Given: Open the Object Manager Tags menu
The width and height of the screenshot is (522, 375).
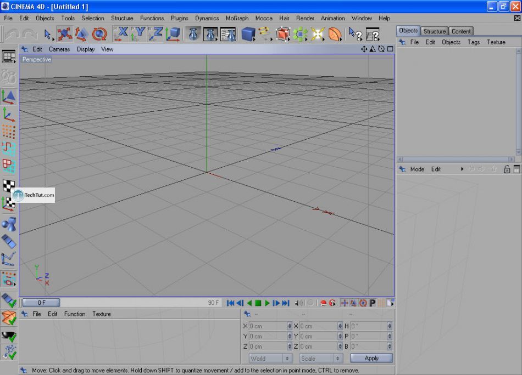Looking at the screenshot, I should point(474,42).
